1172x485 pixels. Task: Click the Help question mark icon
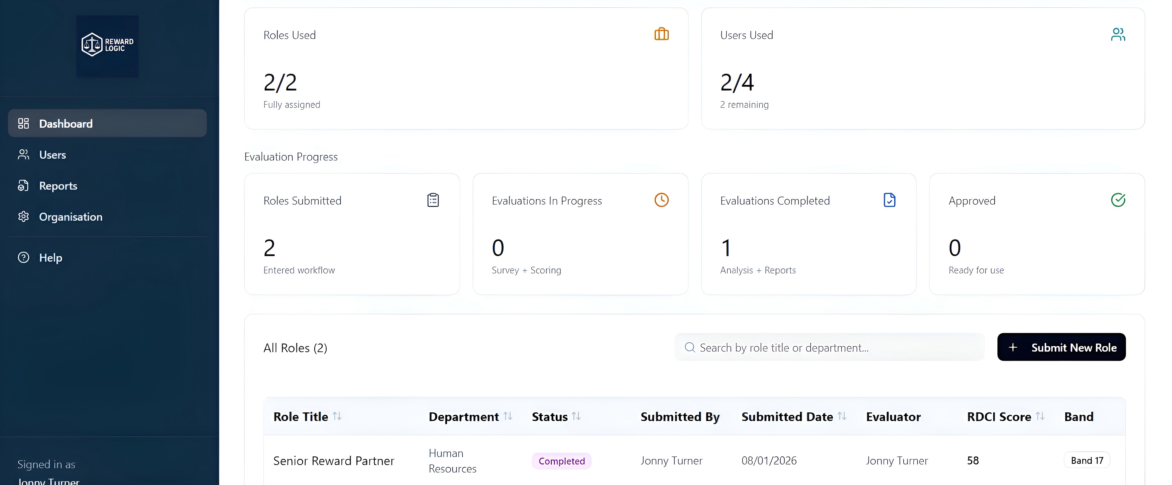point(23,257)
